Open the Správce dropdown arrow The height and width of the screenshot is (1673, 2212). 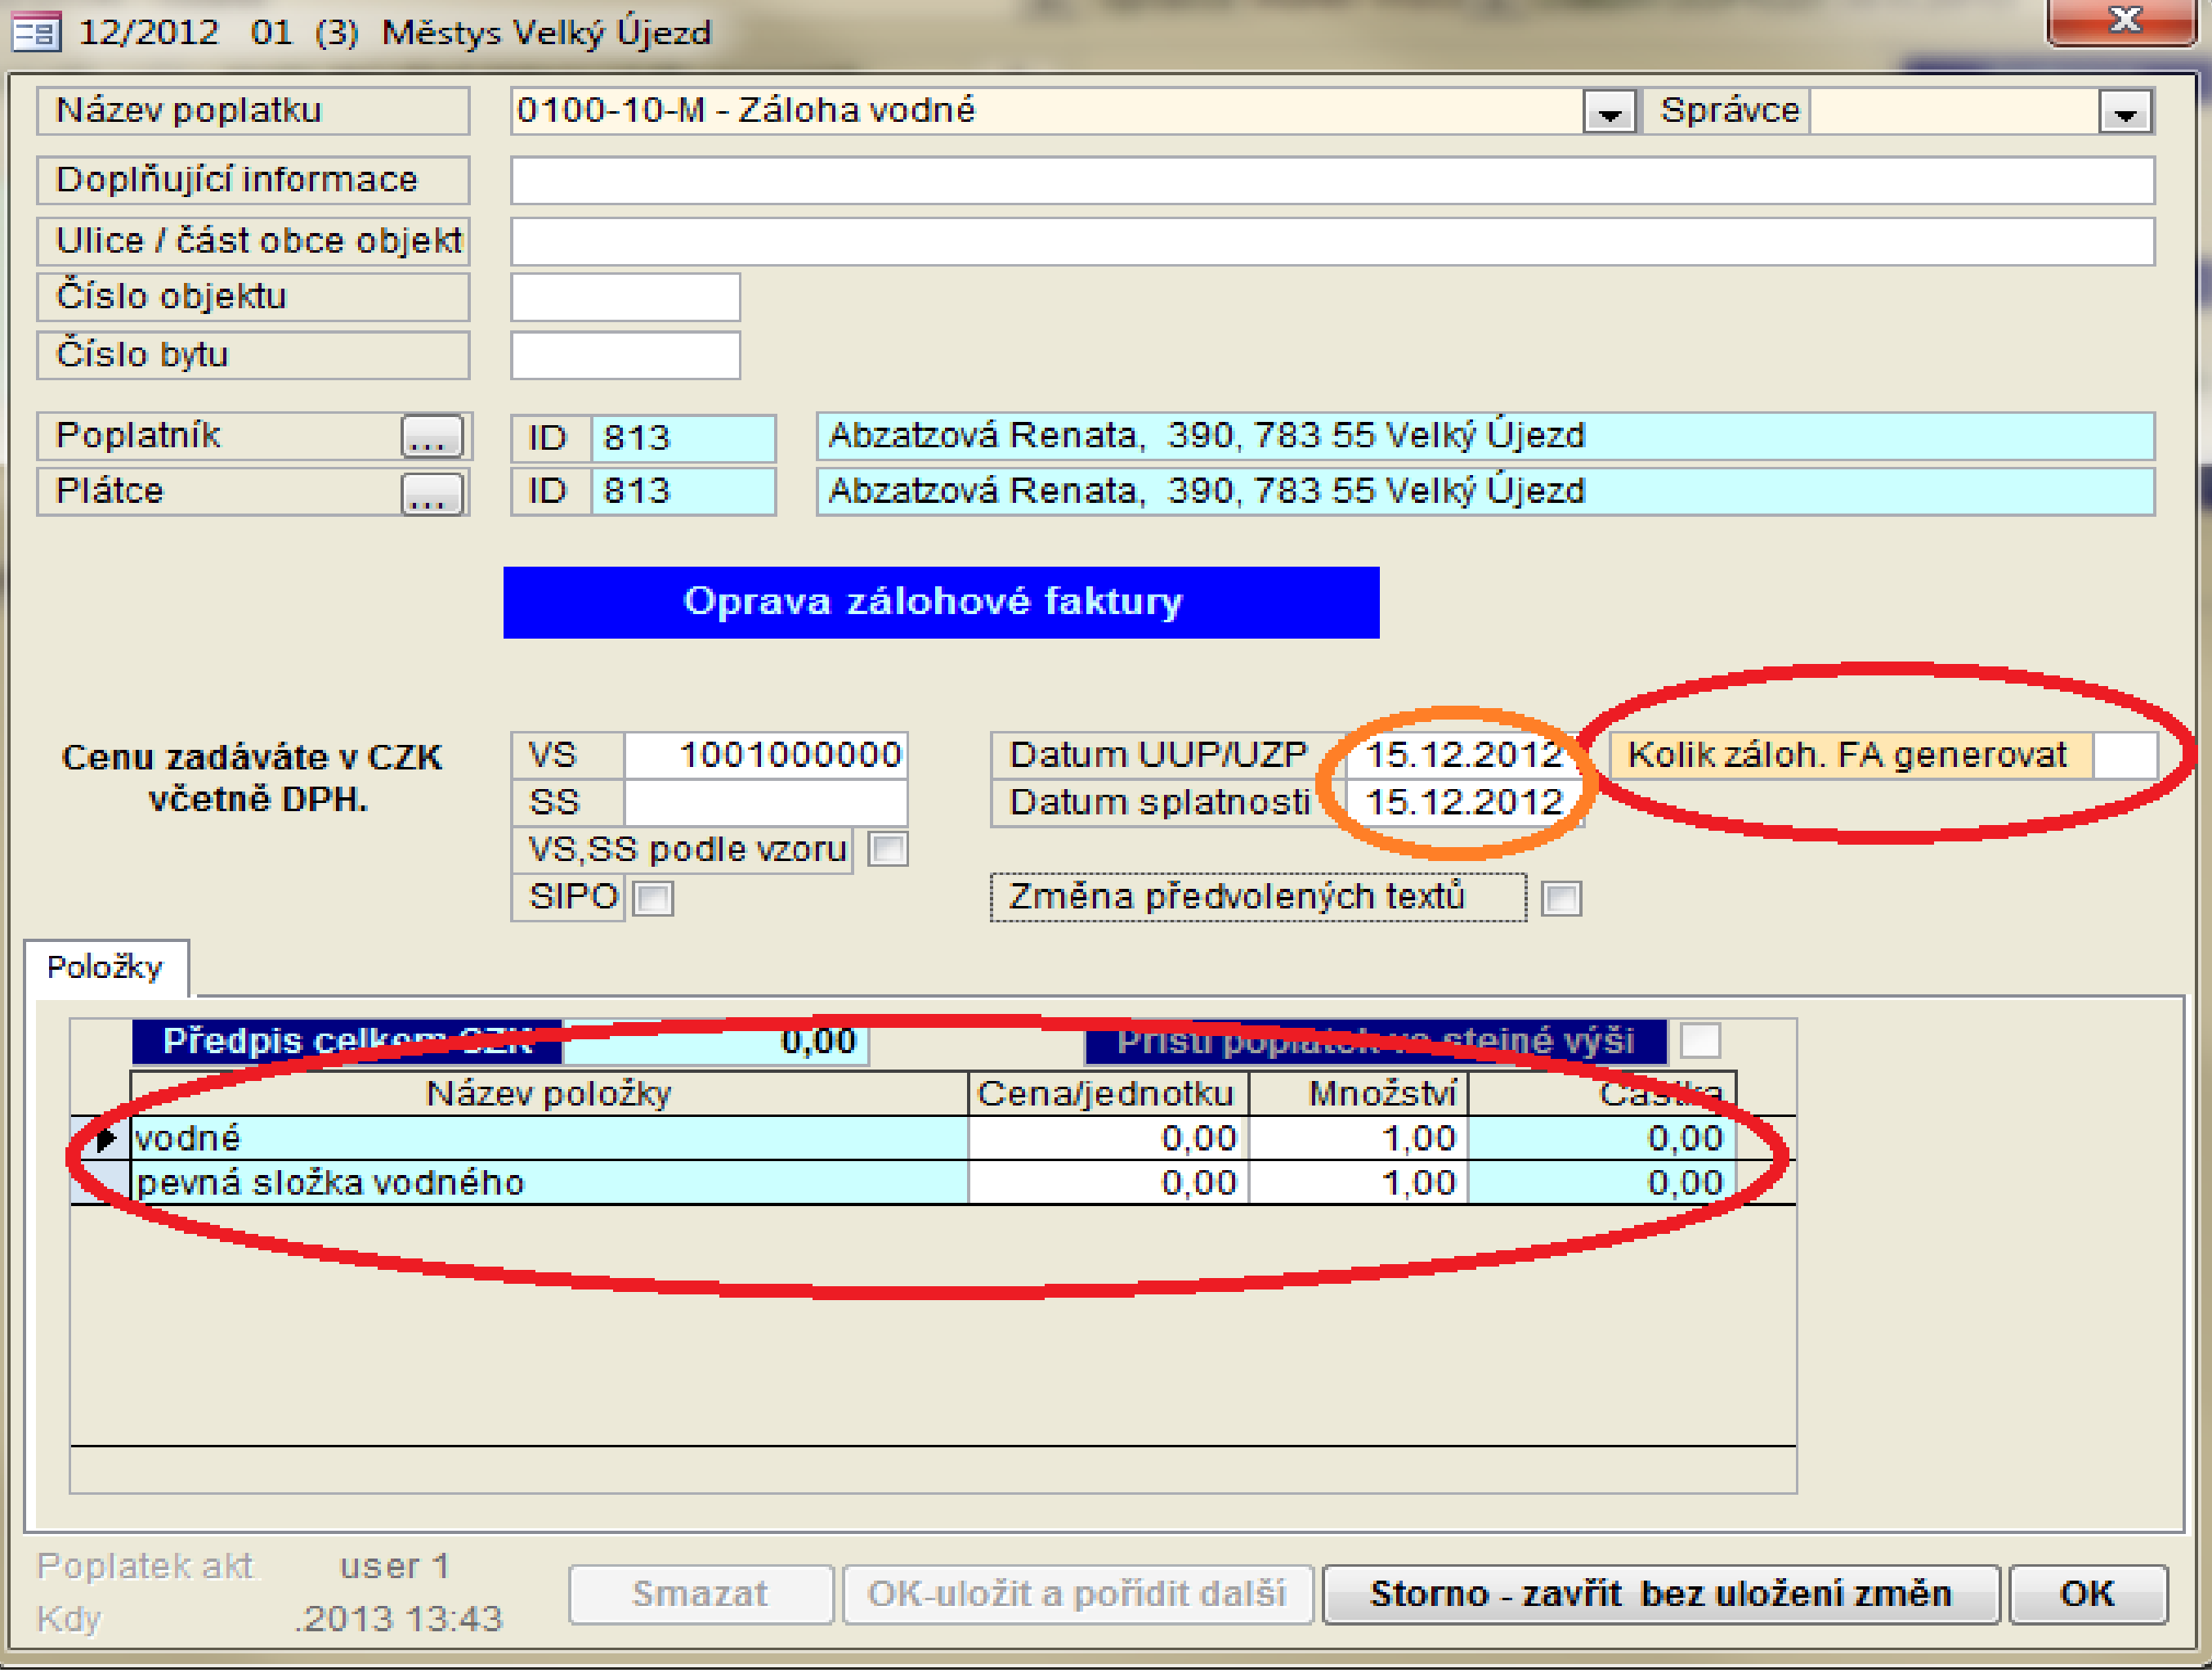coord(2125,112)
